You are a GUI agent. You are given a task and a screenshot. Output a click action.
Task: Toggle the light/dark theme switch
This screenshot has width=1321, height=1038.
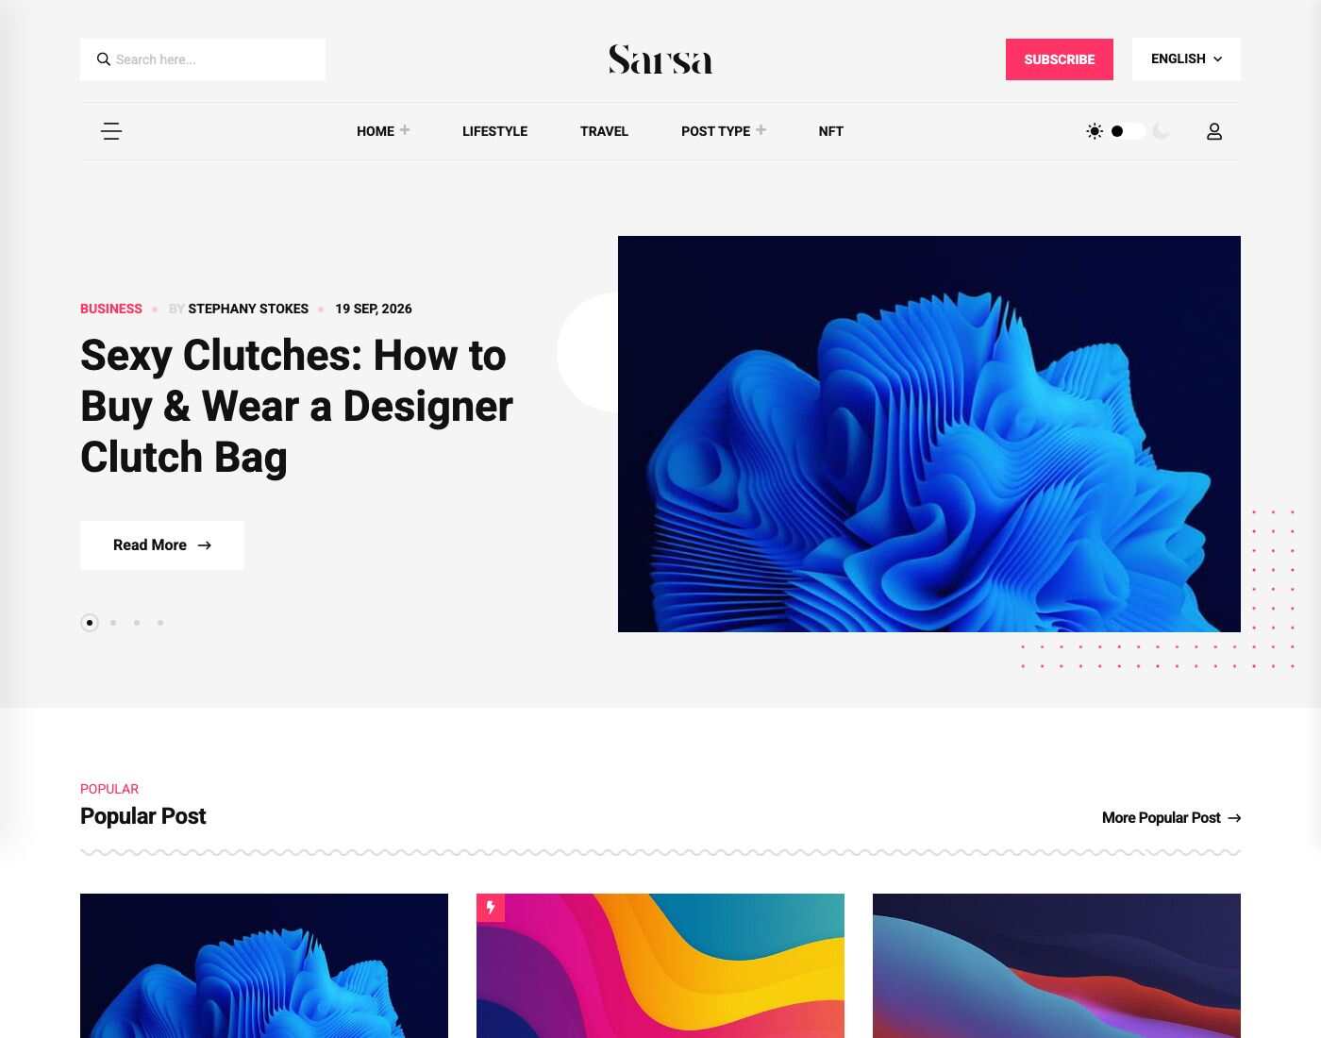tap(1128, 131)
